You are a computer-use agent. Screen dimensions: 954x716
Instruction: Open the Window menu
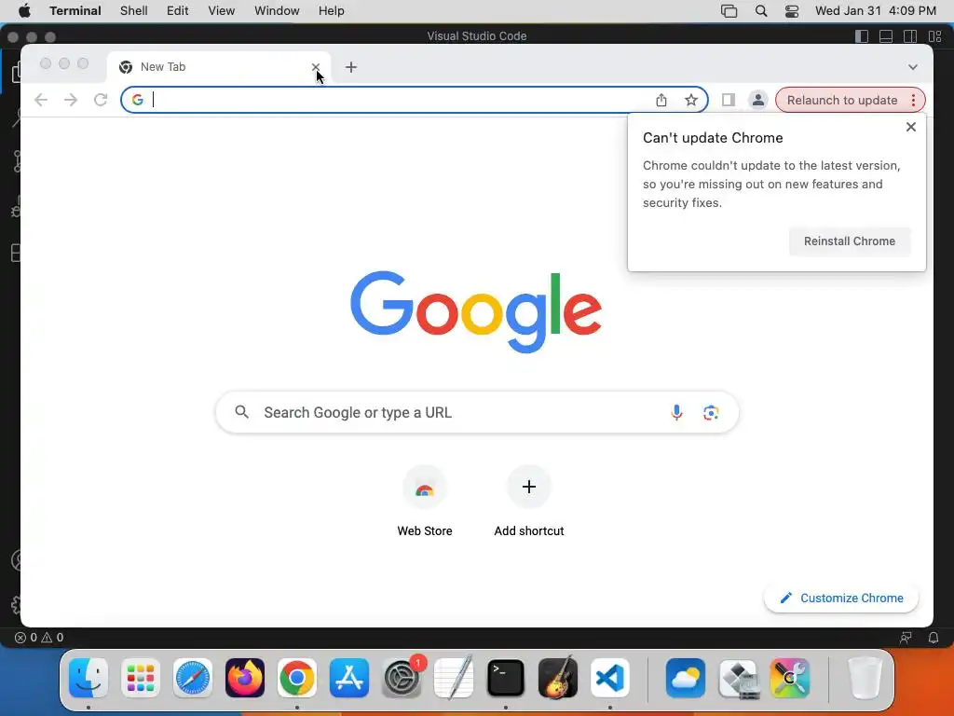point(277,11)
